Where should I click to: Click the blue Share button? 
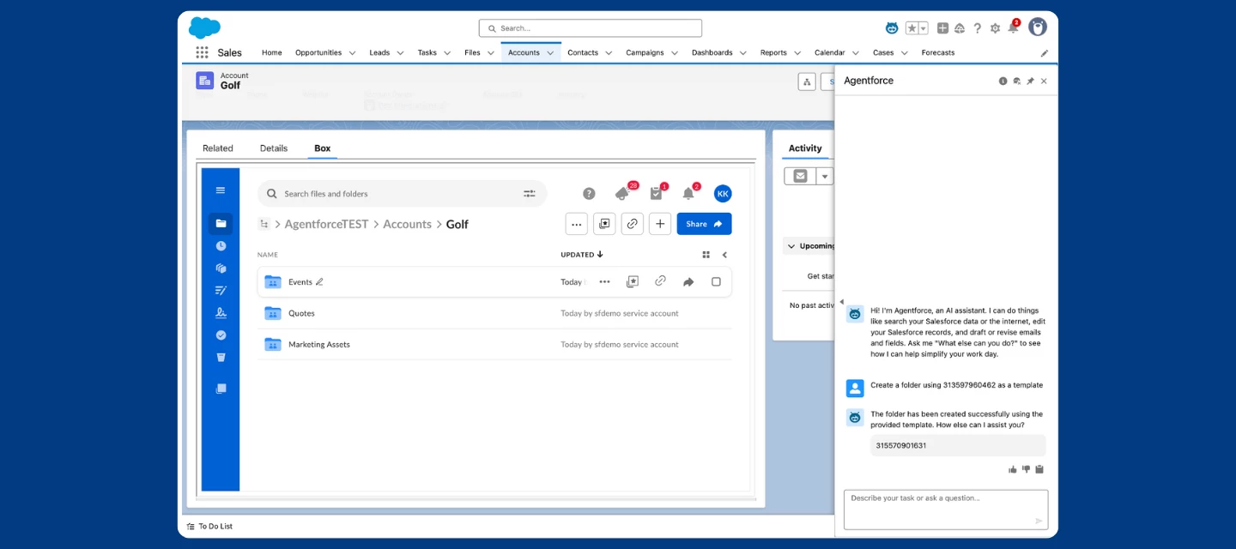(704, 224)
